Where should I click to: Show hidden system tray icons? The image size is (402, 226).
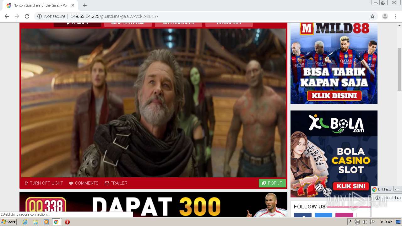[350, 222]
